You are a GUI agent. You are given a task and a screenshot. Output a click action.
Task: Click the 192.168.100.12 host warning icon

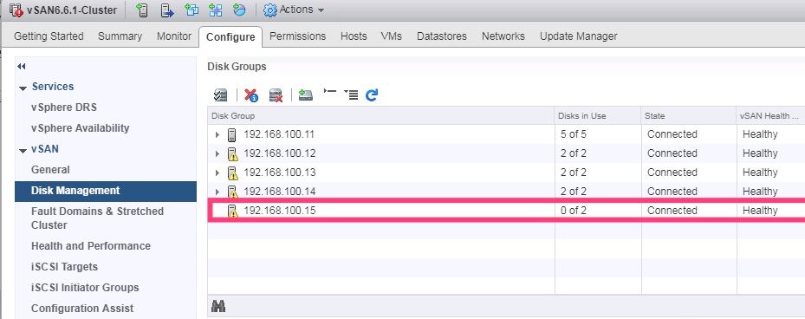click(x=232, y=154)
